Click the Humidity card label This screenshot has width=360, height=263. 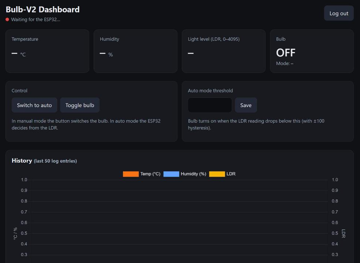coord(109,39)
